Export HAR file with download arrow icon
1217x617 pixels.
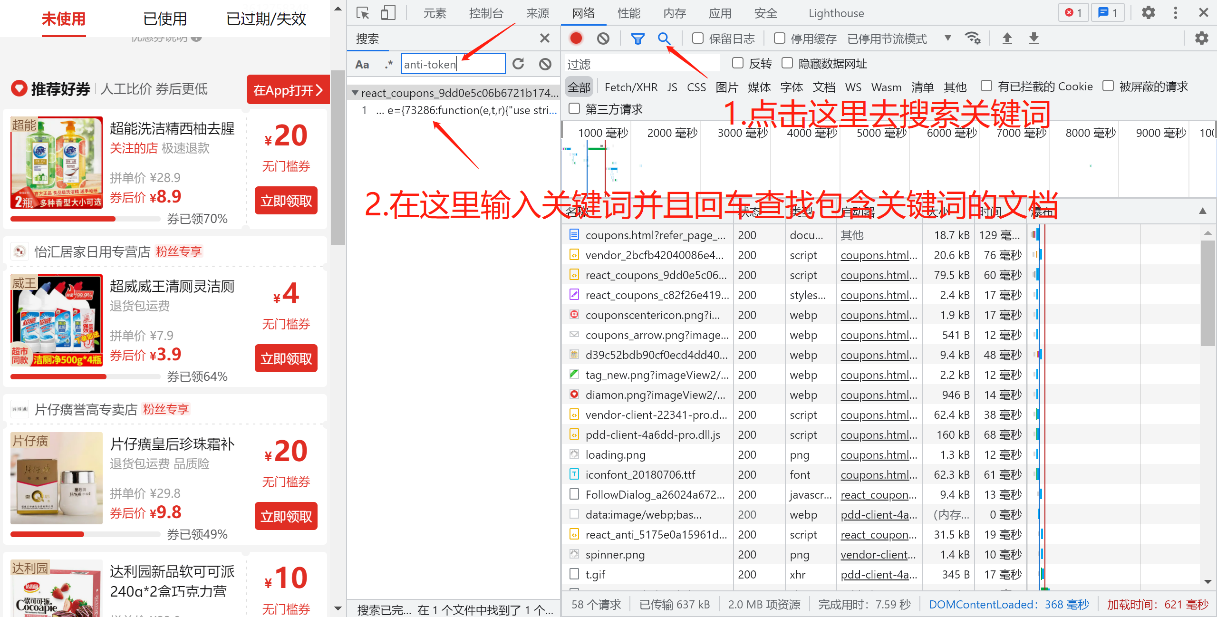pos(1034,38)
